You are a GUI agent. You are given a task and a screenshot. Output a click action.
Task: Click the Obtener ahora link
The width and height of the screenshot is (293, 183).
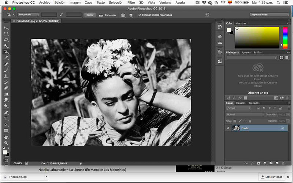coord(258,93)
